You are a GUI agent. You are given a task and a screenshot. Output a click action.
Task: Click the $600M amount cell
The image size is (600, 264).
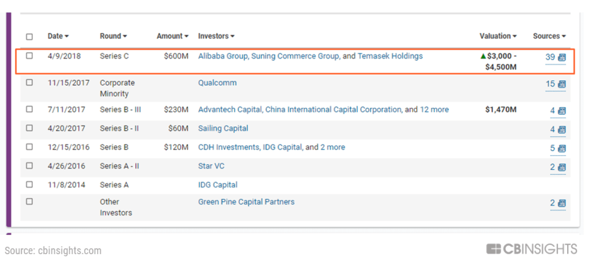176,56
